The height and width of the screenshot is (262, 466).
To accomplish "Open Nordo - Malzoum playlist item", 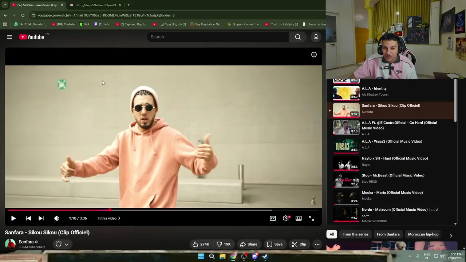I will [x=391, y=214].
